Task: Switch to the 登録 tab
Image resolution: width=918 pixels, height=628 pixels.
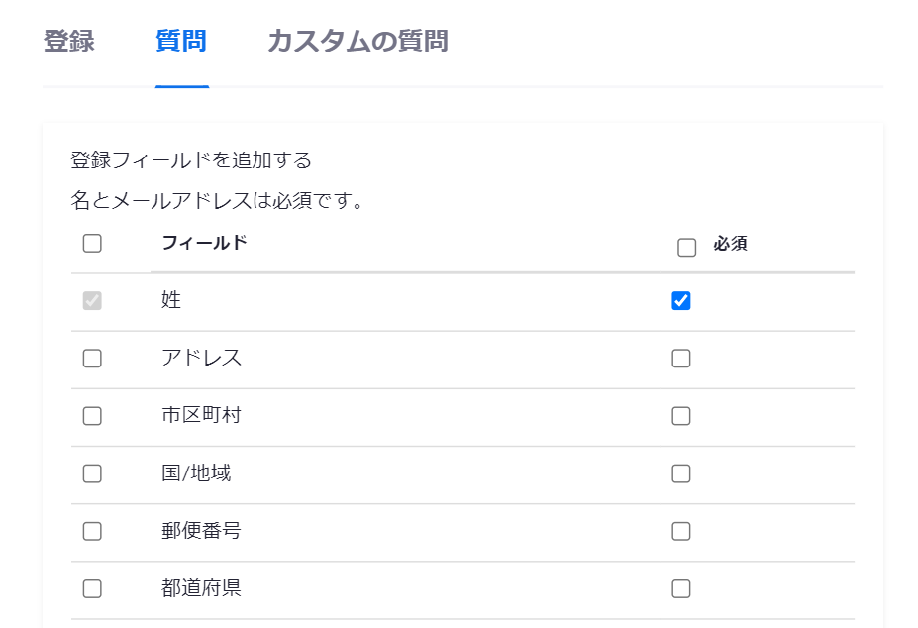Action: click(x=69, y=42)
